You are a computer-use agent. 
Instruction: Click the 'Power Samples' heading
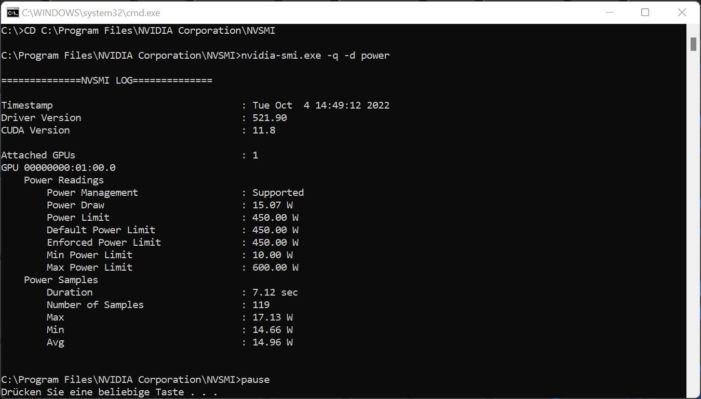[x=61, y=280]
